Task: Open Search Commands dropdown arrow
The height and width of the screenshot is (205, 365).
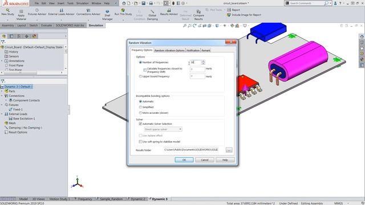Action: click(330, 3)
